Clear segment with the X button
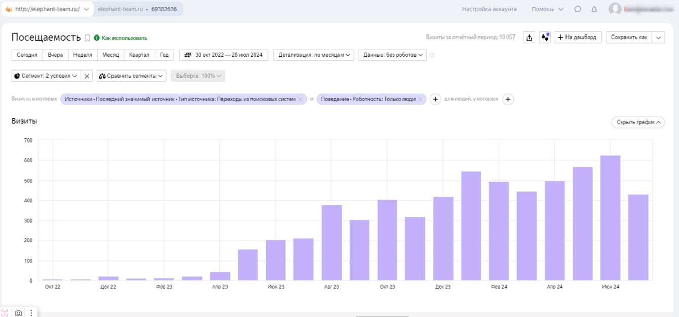The image size is (679, 317). pos(87,76)
